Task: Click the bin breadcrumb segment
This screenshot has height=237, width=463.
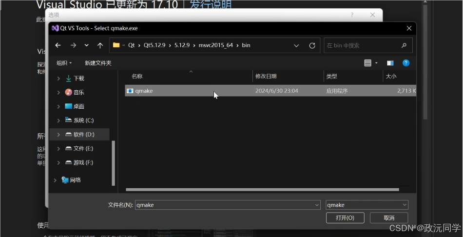Action: (246, 45)
